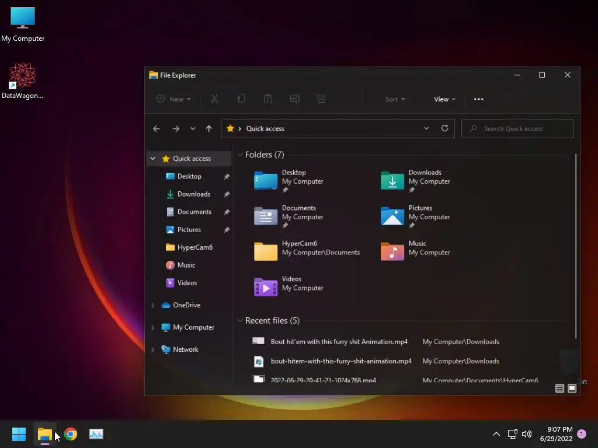Select Downloads in navigation pane

tap(189, 194)
